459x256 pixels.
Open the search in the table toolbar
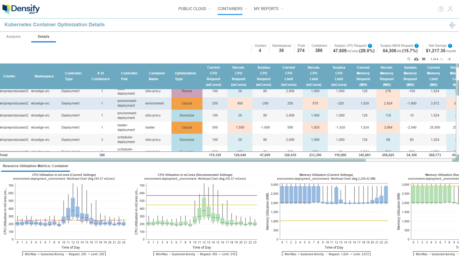tap(409, 59)
